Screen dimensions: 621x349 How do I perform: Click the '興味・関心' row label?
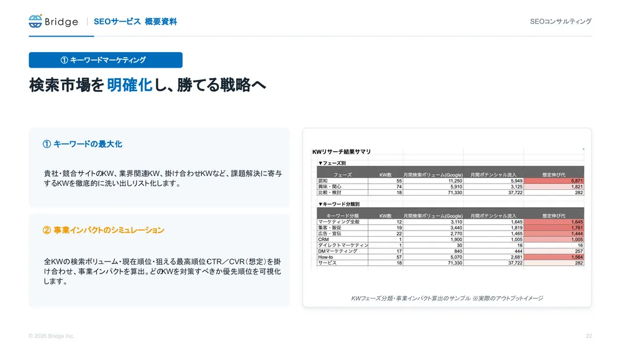[330, 187]
